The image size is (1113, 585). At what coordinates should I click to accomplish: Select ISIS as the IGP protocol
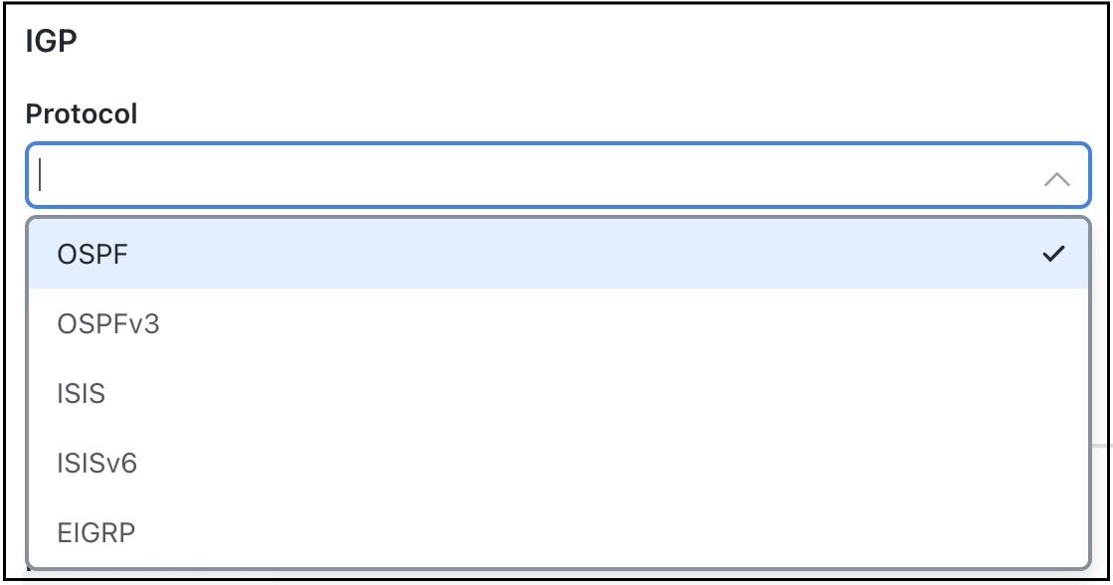coord(82,394)
